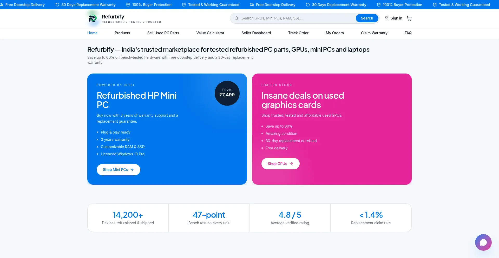Select Sell Used PC Parts in navigation
The height and width of the screenshot is (258, 499).
tap(163, 33)
